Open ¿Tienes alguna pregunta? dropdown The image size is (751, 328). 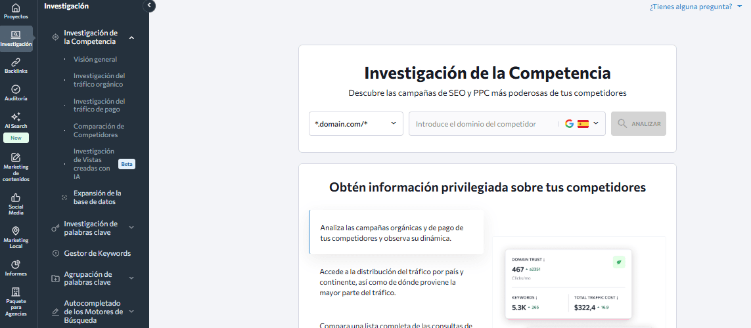tap(695, 7)
